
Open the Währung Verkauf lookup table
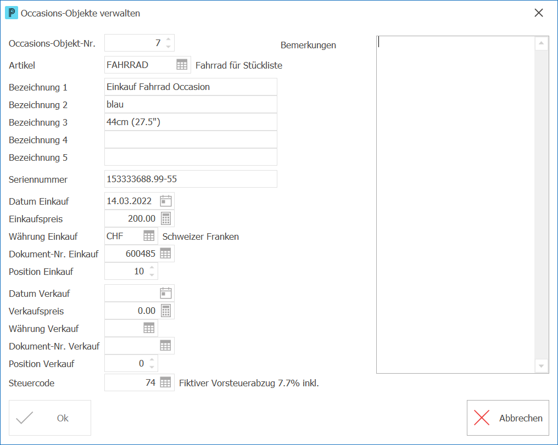[149, 329]
